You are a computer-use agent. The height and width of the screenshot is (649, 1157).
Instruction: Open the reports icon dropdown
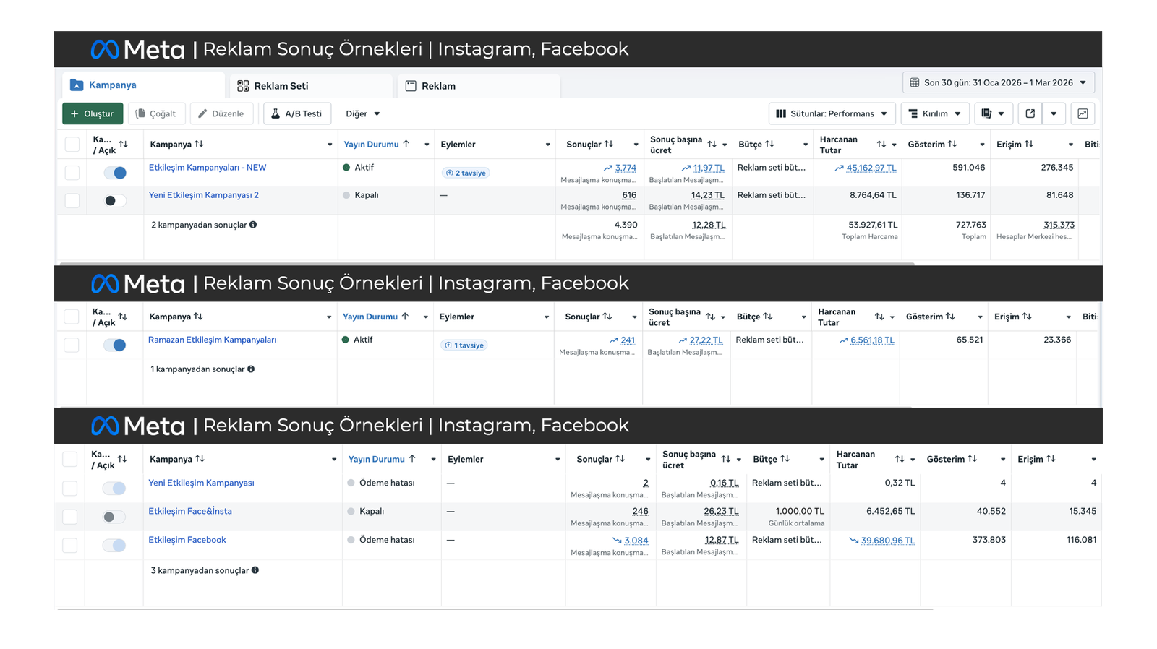(x=993, y=113)
